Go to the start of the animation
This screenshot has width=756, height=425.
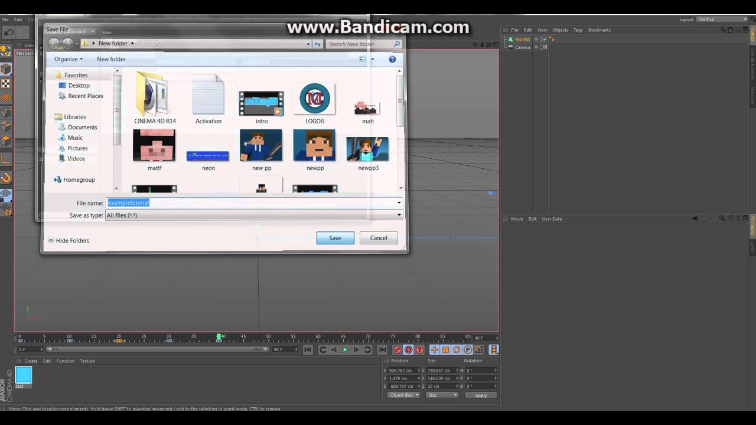(x=308, y=350)
